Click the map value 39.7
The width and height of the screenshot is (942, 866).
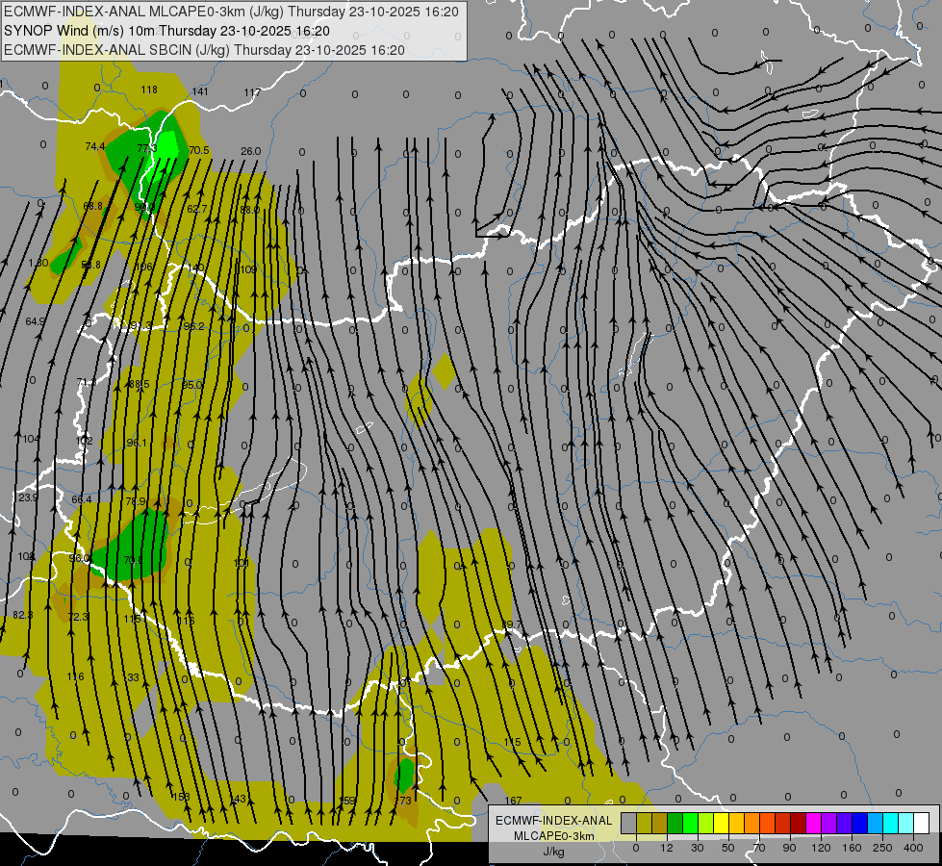pyautogui.click(x=512, y=625)
